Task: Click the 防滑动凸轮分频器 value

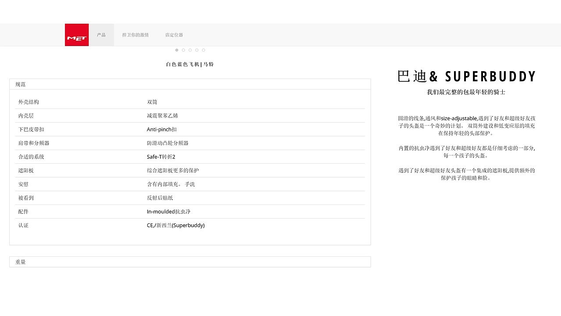Action: point(167,143)
